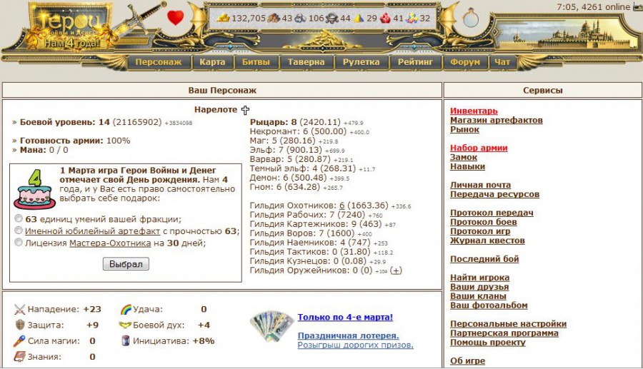Go to Рынок
Viewport: 643px width, 369px height.
464,129
